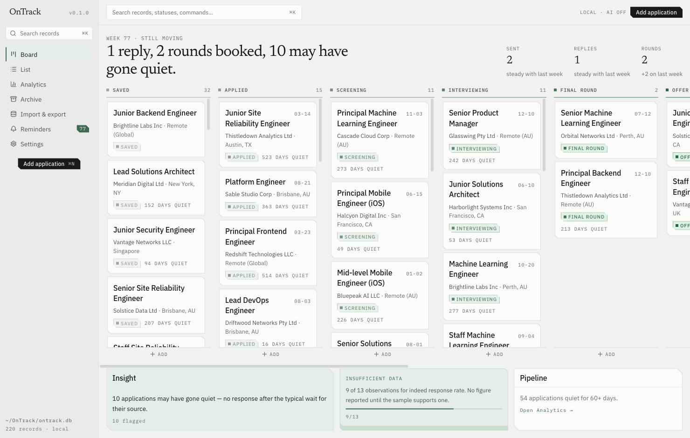Switch to the List view

pyautogui.click(x=49, y=69)
